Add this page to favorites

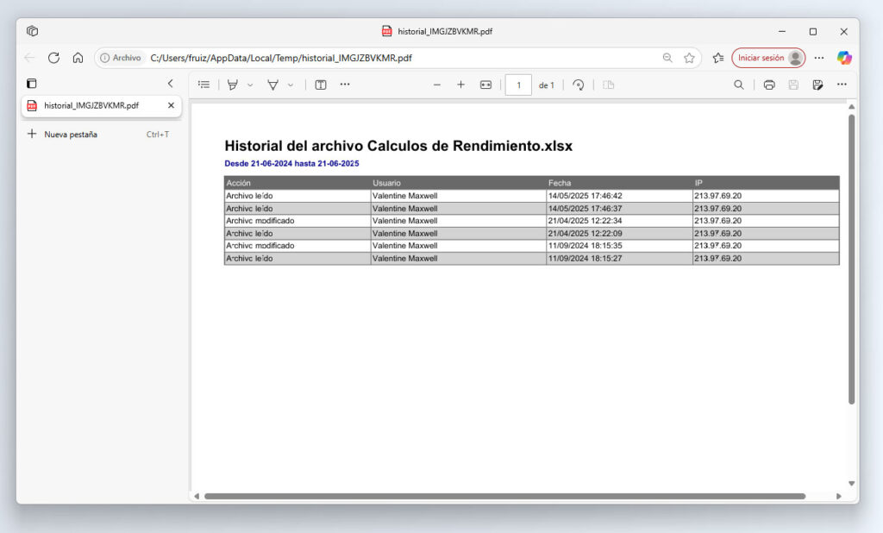(x=689, y=58)
